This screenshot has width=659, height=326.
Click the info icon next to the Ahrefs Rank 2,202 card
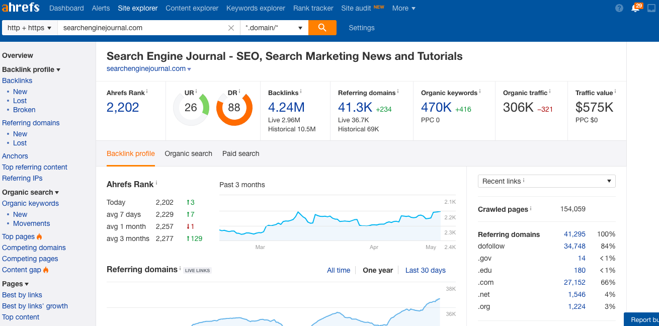tap(147, 92)
